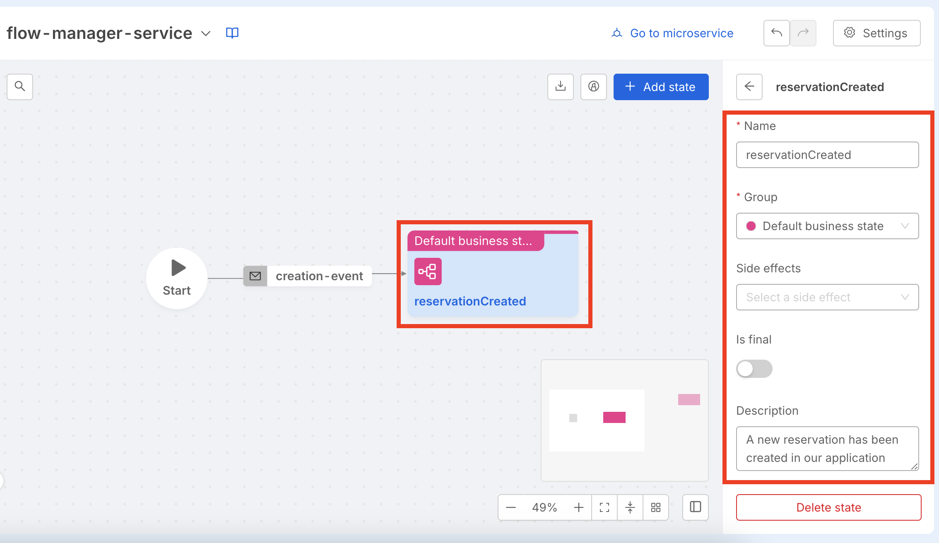The width and height of the screenshot is (939, 543).
Task: Toggle the side panel layout icon
Action: coord(695,507)
